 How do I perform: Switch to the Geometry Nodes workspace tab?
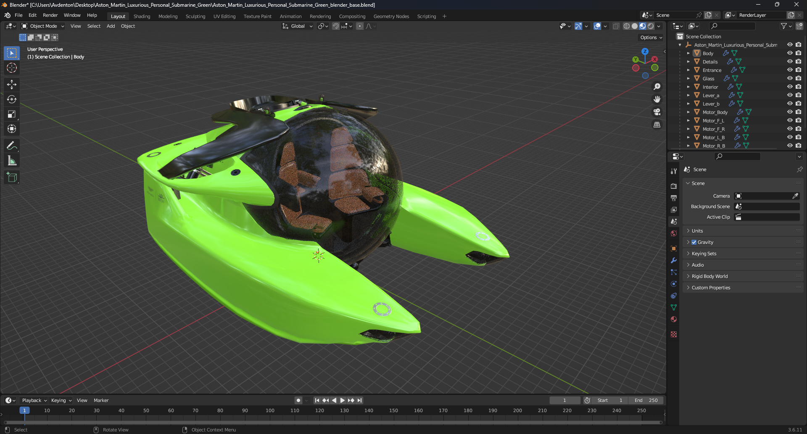391,16
